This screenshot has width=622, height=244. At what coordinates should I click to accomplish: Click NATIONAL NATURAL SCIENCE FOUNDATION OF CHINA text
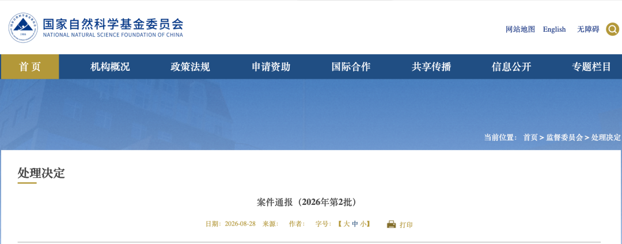(x=113, y=35)
